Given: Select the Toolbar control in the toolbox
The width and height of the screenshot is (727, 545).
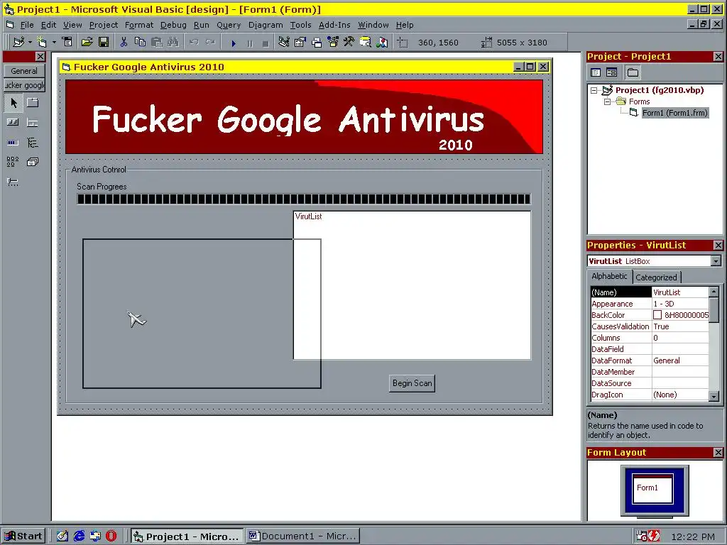Looking at the screenshot, I should [x=13, y=122].
